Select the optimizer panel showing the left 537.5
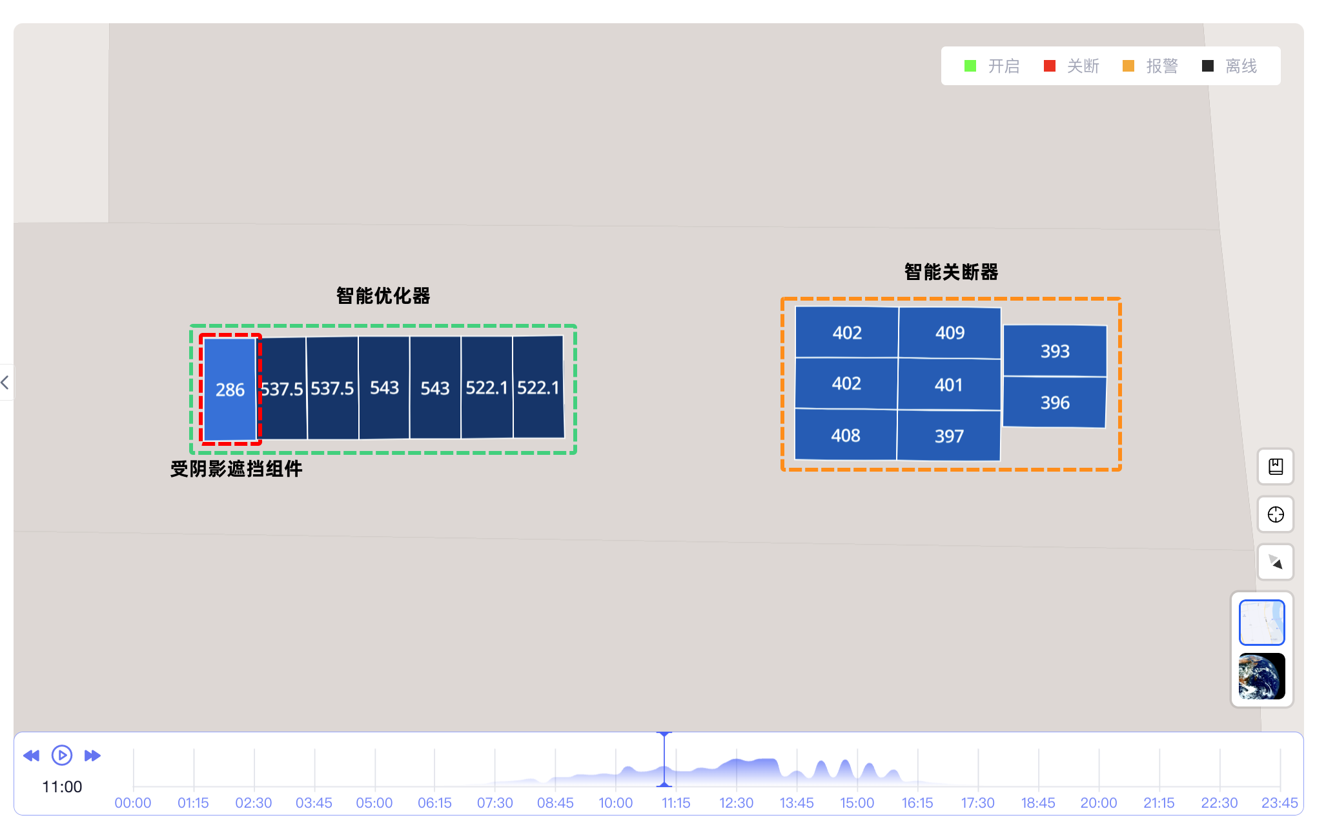The image size is (1326, 831). point(281,389)
